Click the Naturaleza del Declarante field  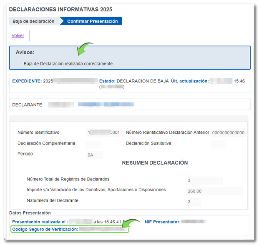click(194, 201)
